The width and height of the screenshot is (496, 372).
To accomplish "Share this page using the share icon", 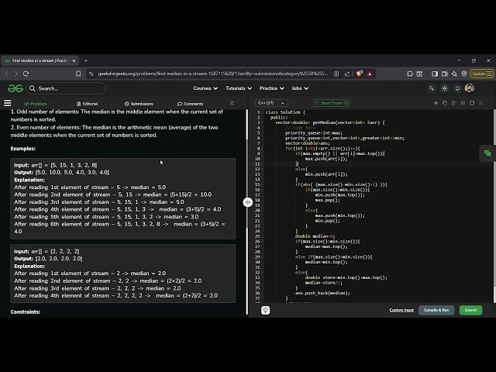I will click(x=347, y=74).
